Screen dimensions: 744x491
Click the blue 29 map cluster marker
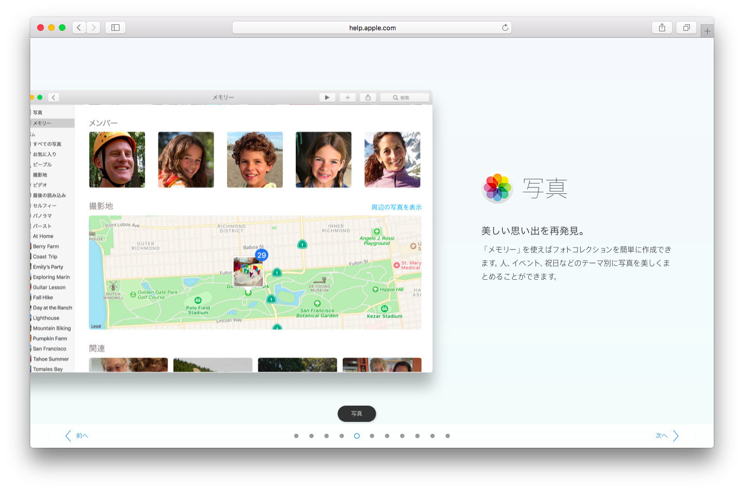click(262, 255)
